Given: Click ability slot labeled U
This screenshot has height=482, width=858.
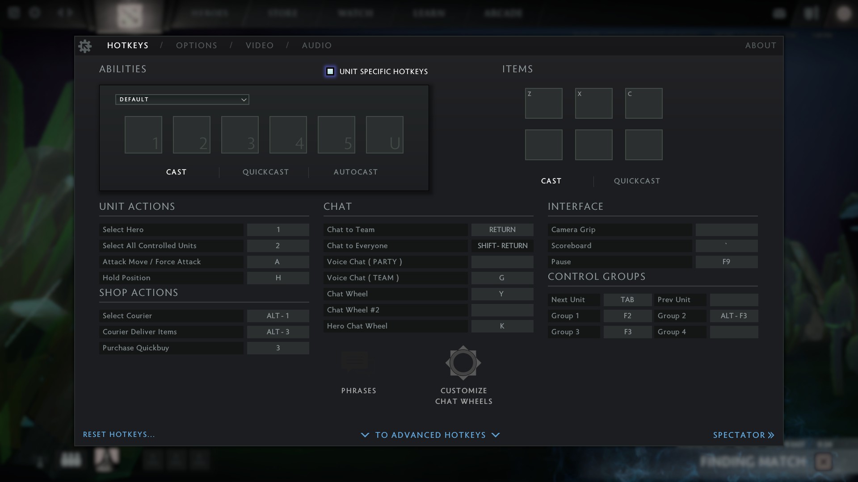Looking at the screenshot, I should point(384,135).
